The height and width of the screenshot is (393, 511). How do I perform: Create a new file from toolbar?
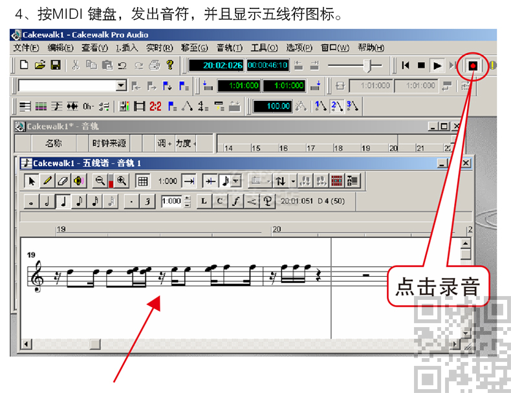point(24,65)
